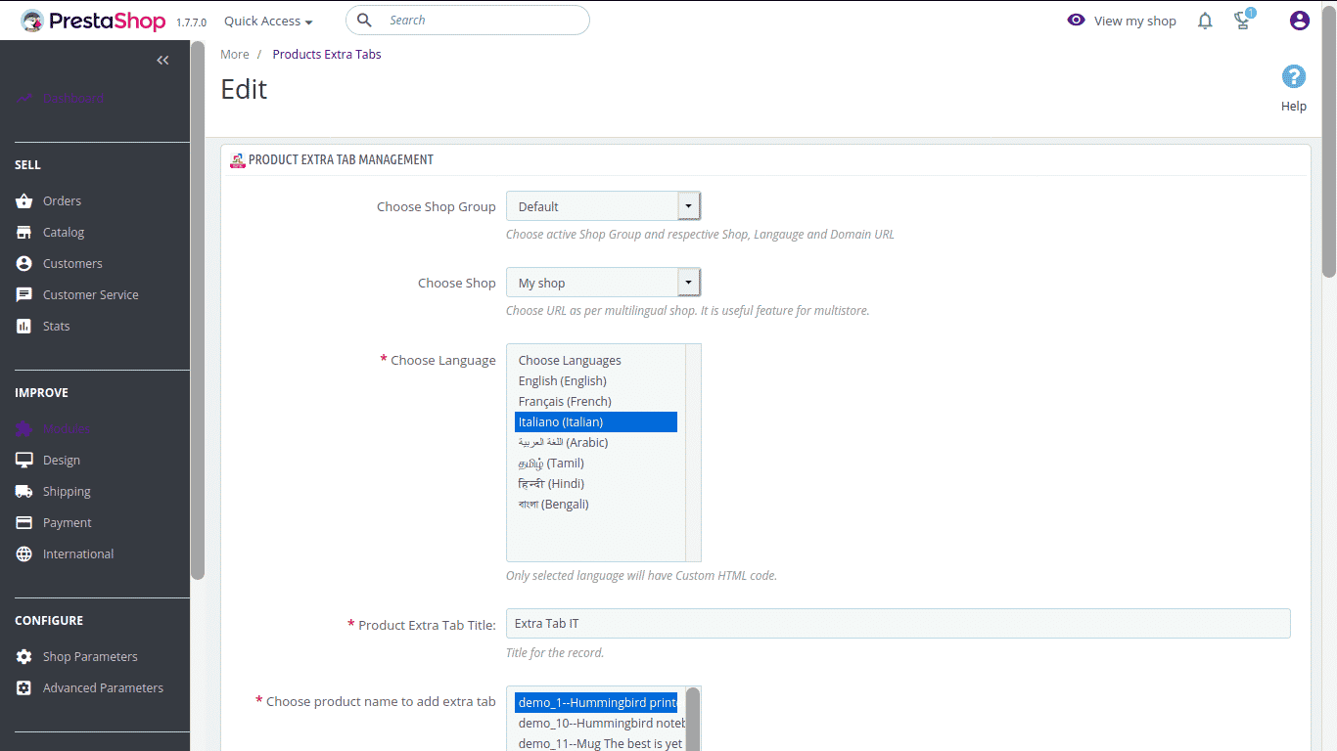Viewport: 1337px width, 751px height.
Task: Open Shop Parameters in sidebar
Action: pos(90,657)
